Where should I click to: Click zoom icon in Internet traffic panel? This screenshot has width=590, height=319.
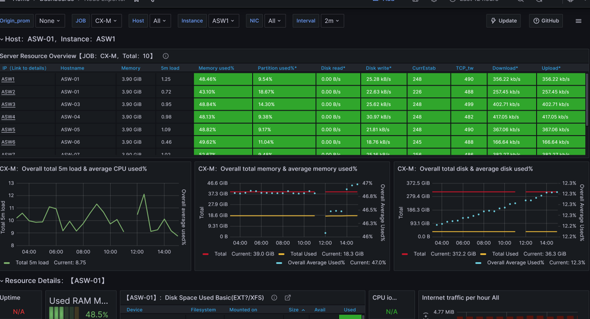pyautogui.click(x=425, y=315)
